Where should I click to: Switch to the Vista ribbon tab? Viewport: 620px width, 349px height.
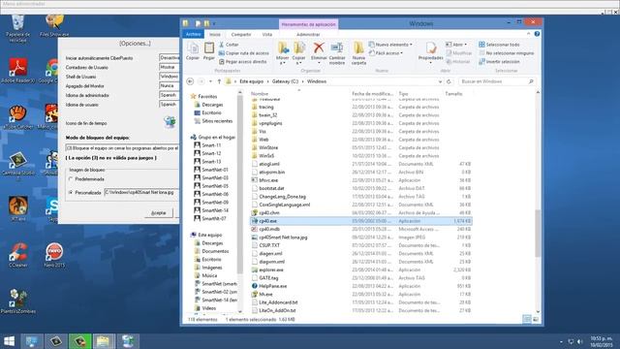[267, 35]
